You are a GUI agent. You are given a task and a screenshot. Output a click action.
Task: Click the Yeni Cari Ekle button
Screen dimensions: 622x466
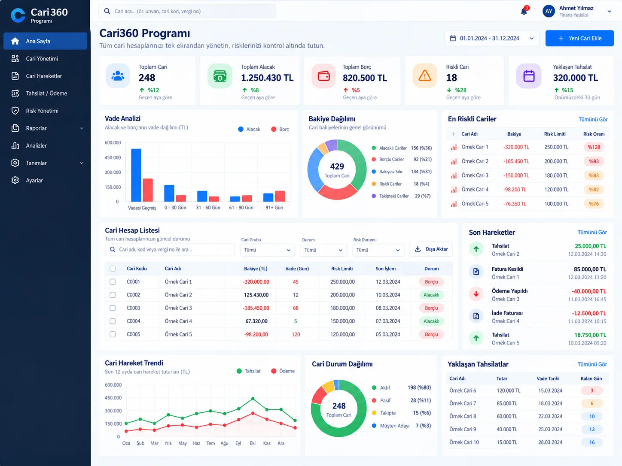[579, 38]
